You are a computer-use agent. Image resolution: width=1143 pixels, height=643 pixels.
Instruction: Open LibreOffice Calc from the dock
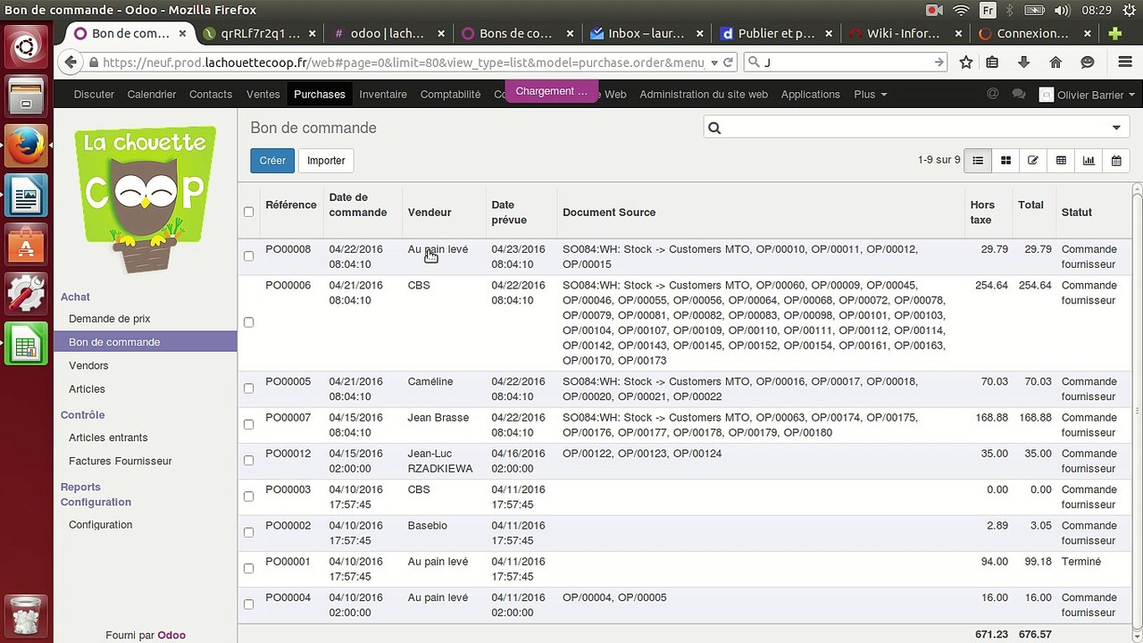26,344
